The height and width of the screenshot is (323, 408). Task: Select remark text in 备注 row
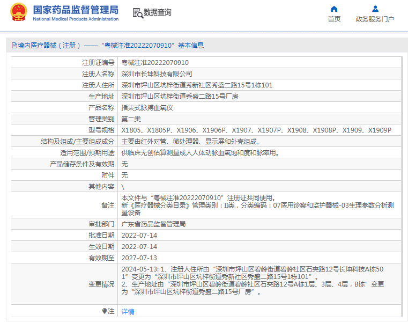[257, 205]
